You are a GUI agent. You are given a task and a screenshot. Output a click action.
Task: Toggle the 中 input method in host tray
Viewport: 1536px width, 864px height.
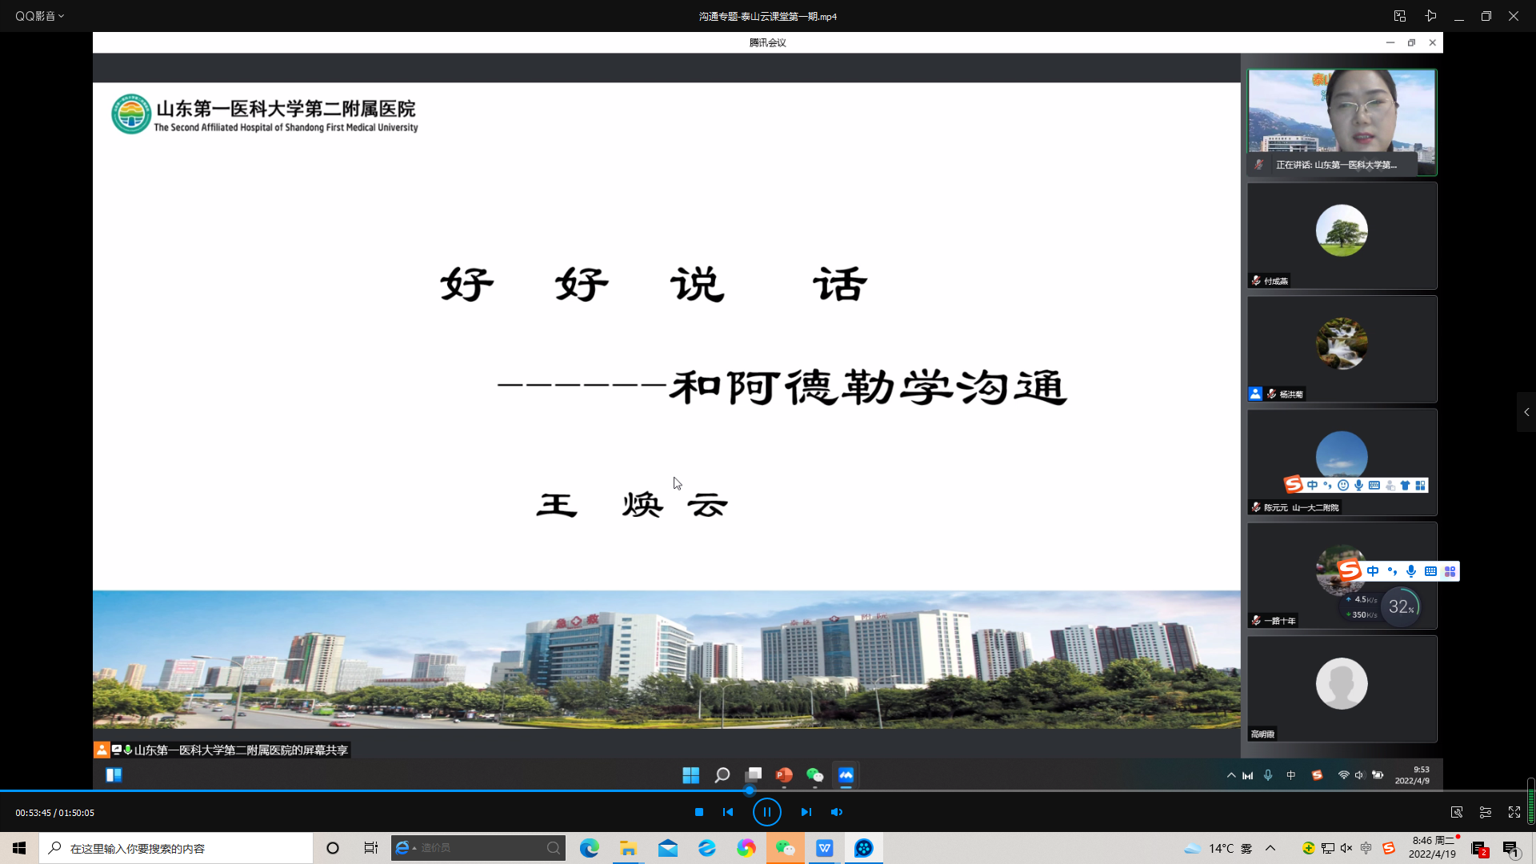[x=1366, y=848]
